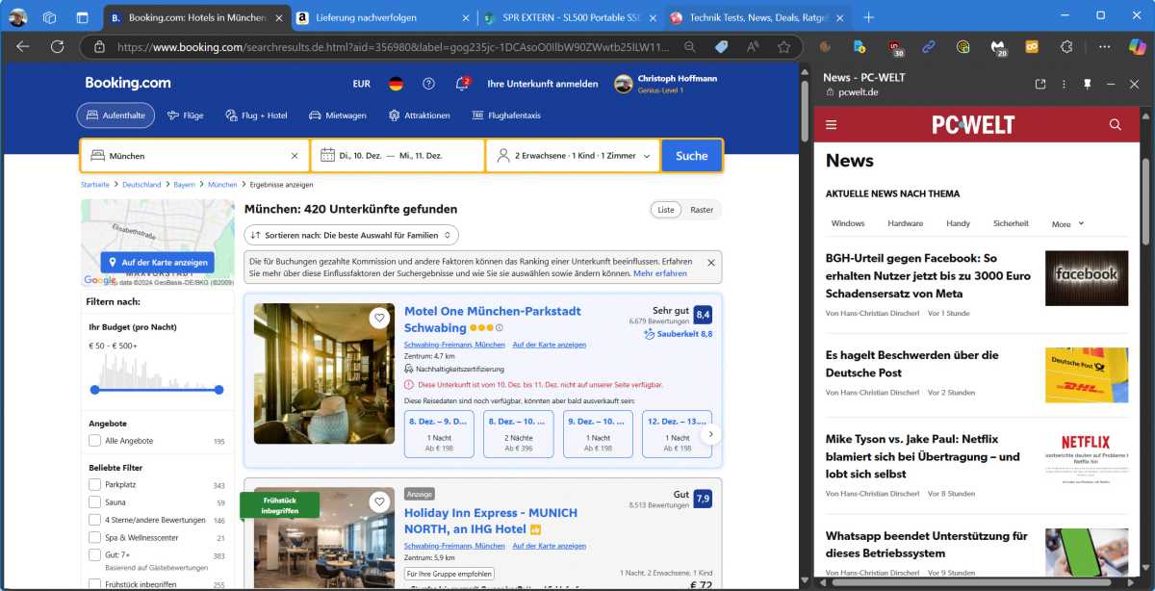Expand the guests and rooms selector
Screen dimensions: 1155x591
coord(573,156)
